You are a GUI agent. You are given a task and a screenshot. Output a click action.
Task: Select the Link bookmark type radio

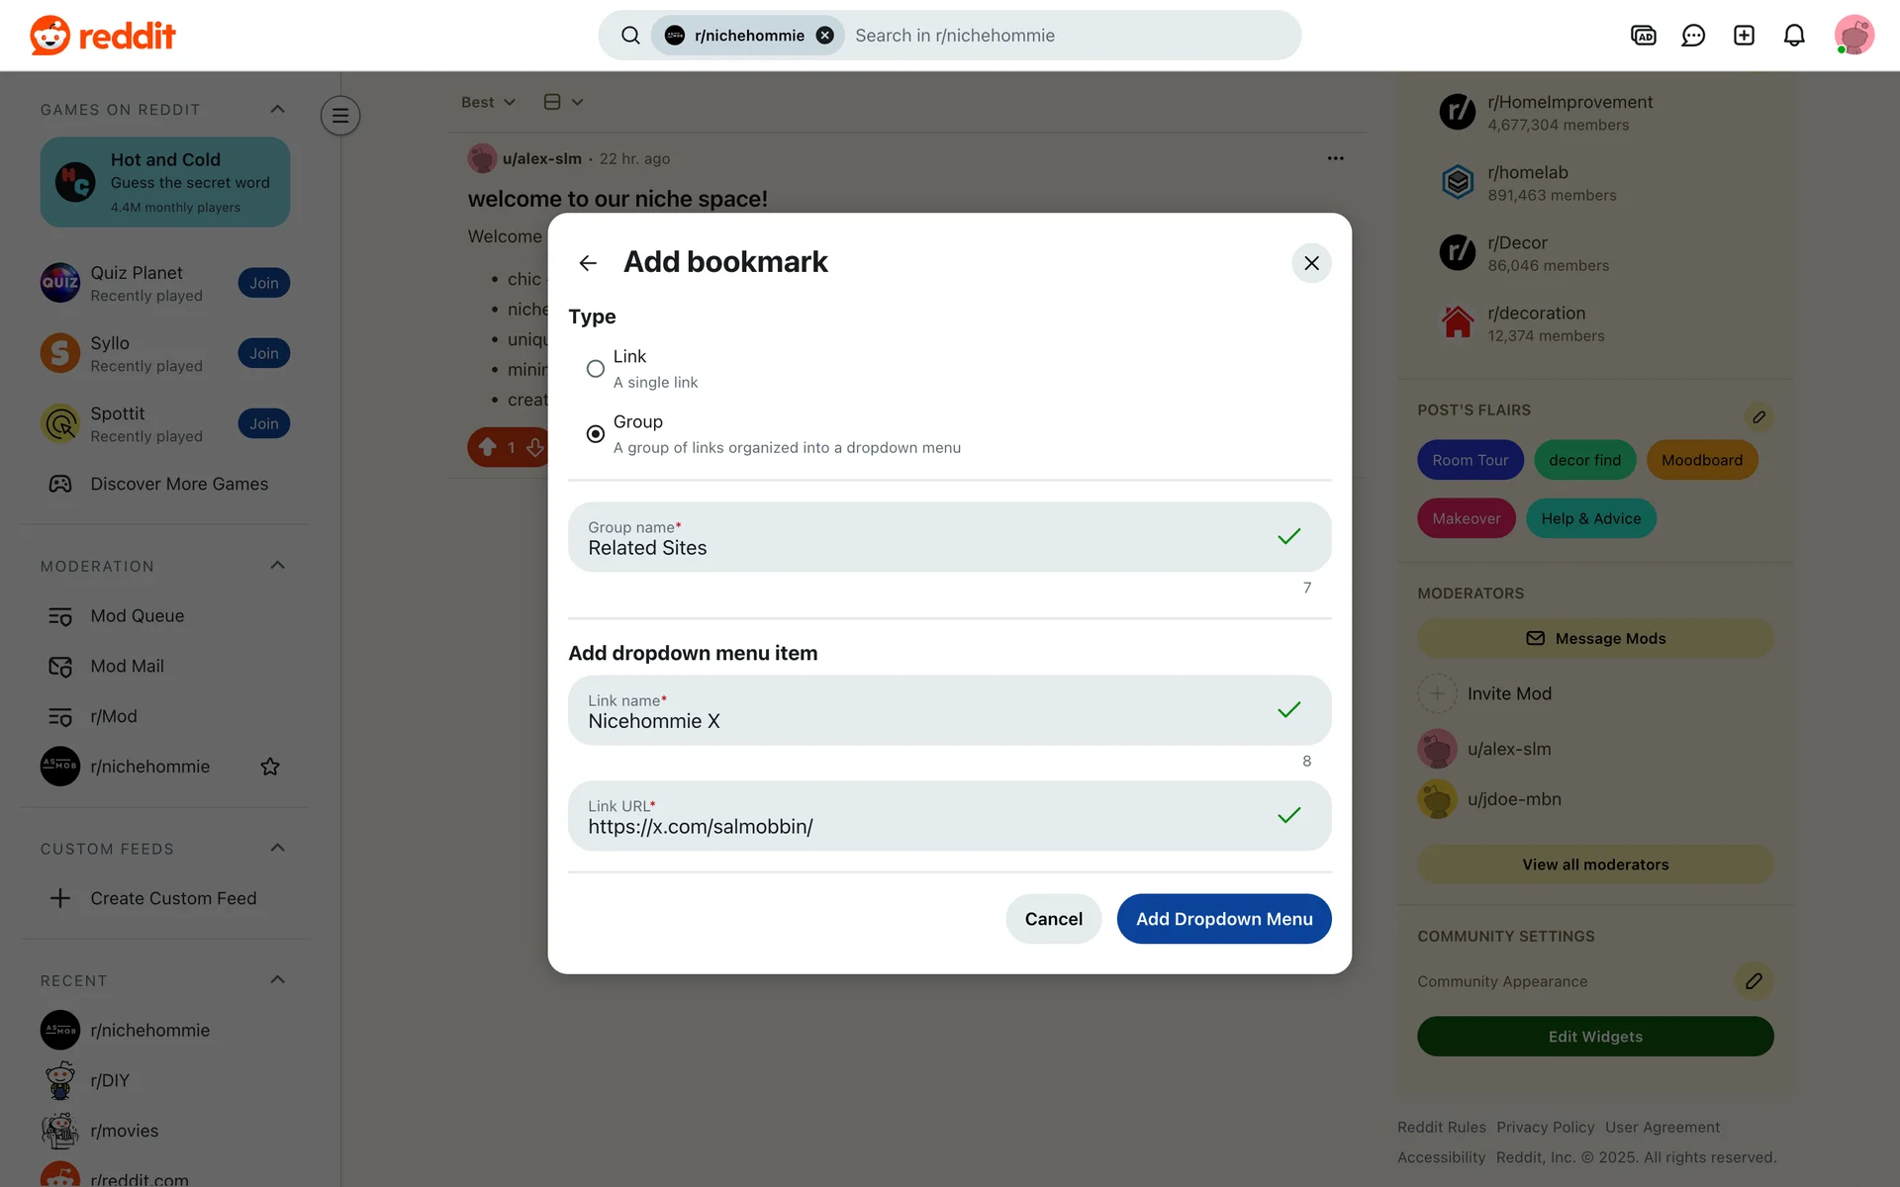point(596,369)
